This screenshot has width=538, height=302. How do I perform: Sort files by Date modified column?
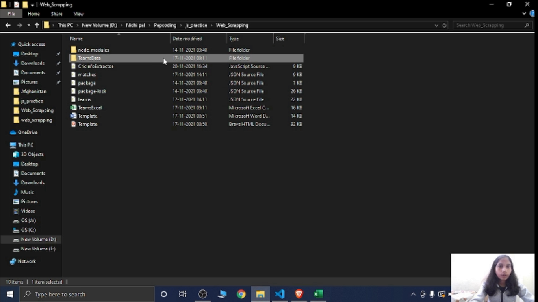(x=187, y=39)
